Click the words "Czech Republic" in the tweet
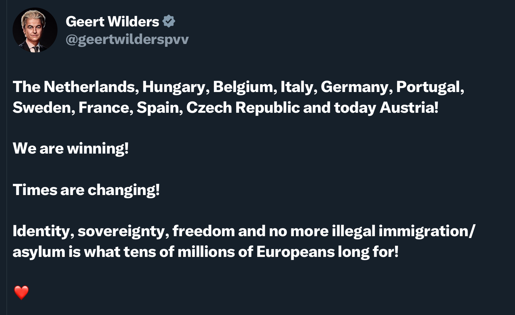The image size is (515, 315). click(x=243, y=108)
